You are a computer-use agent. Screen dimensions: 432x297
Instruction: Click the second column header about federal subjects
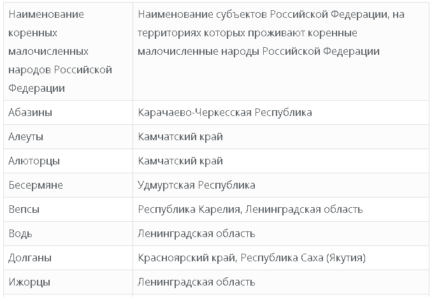pyautogui.click(x=271, y=33)
